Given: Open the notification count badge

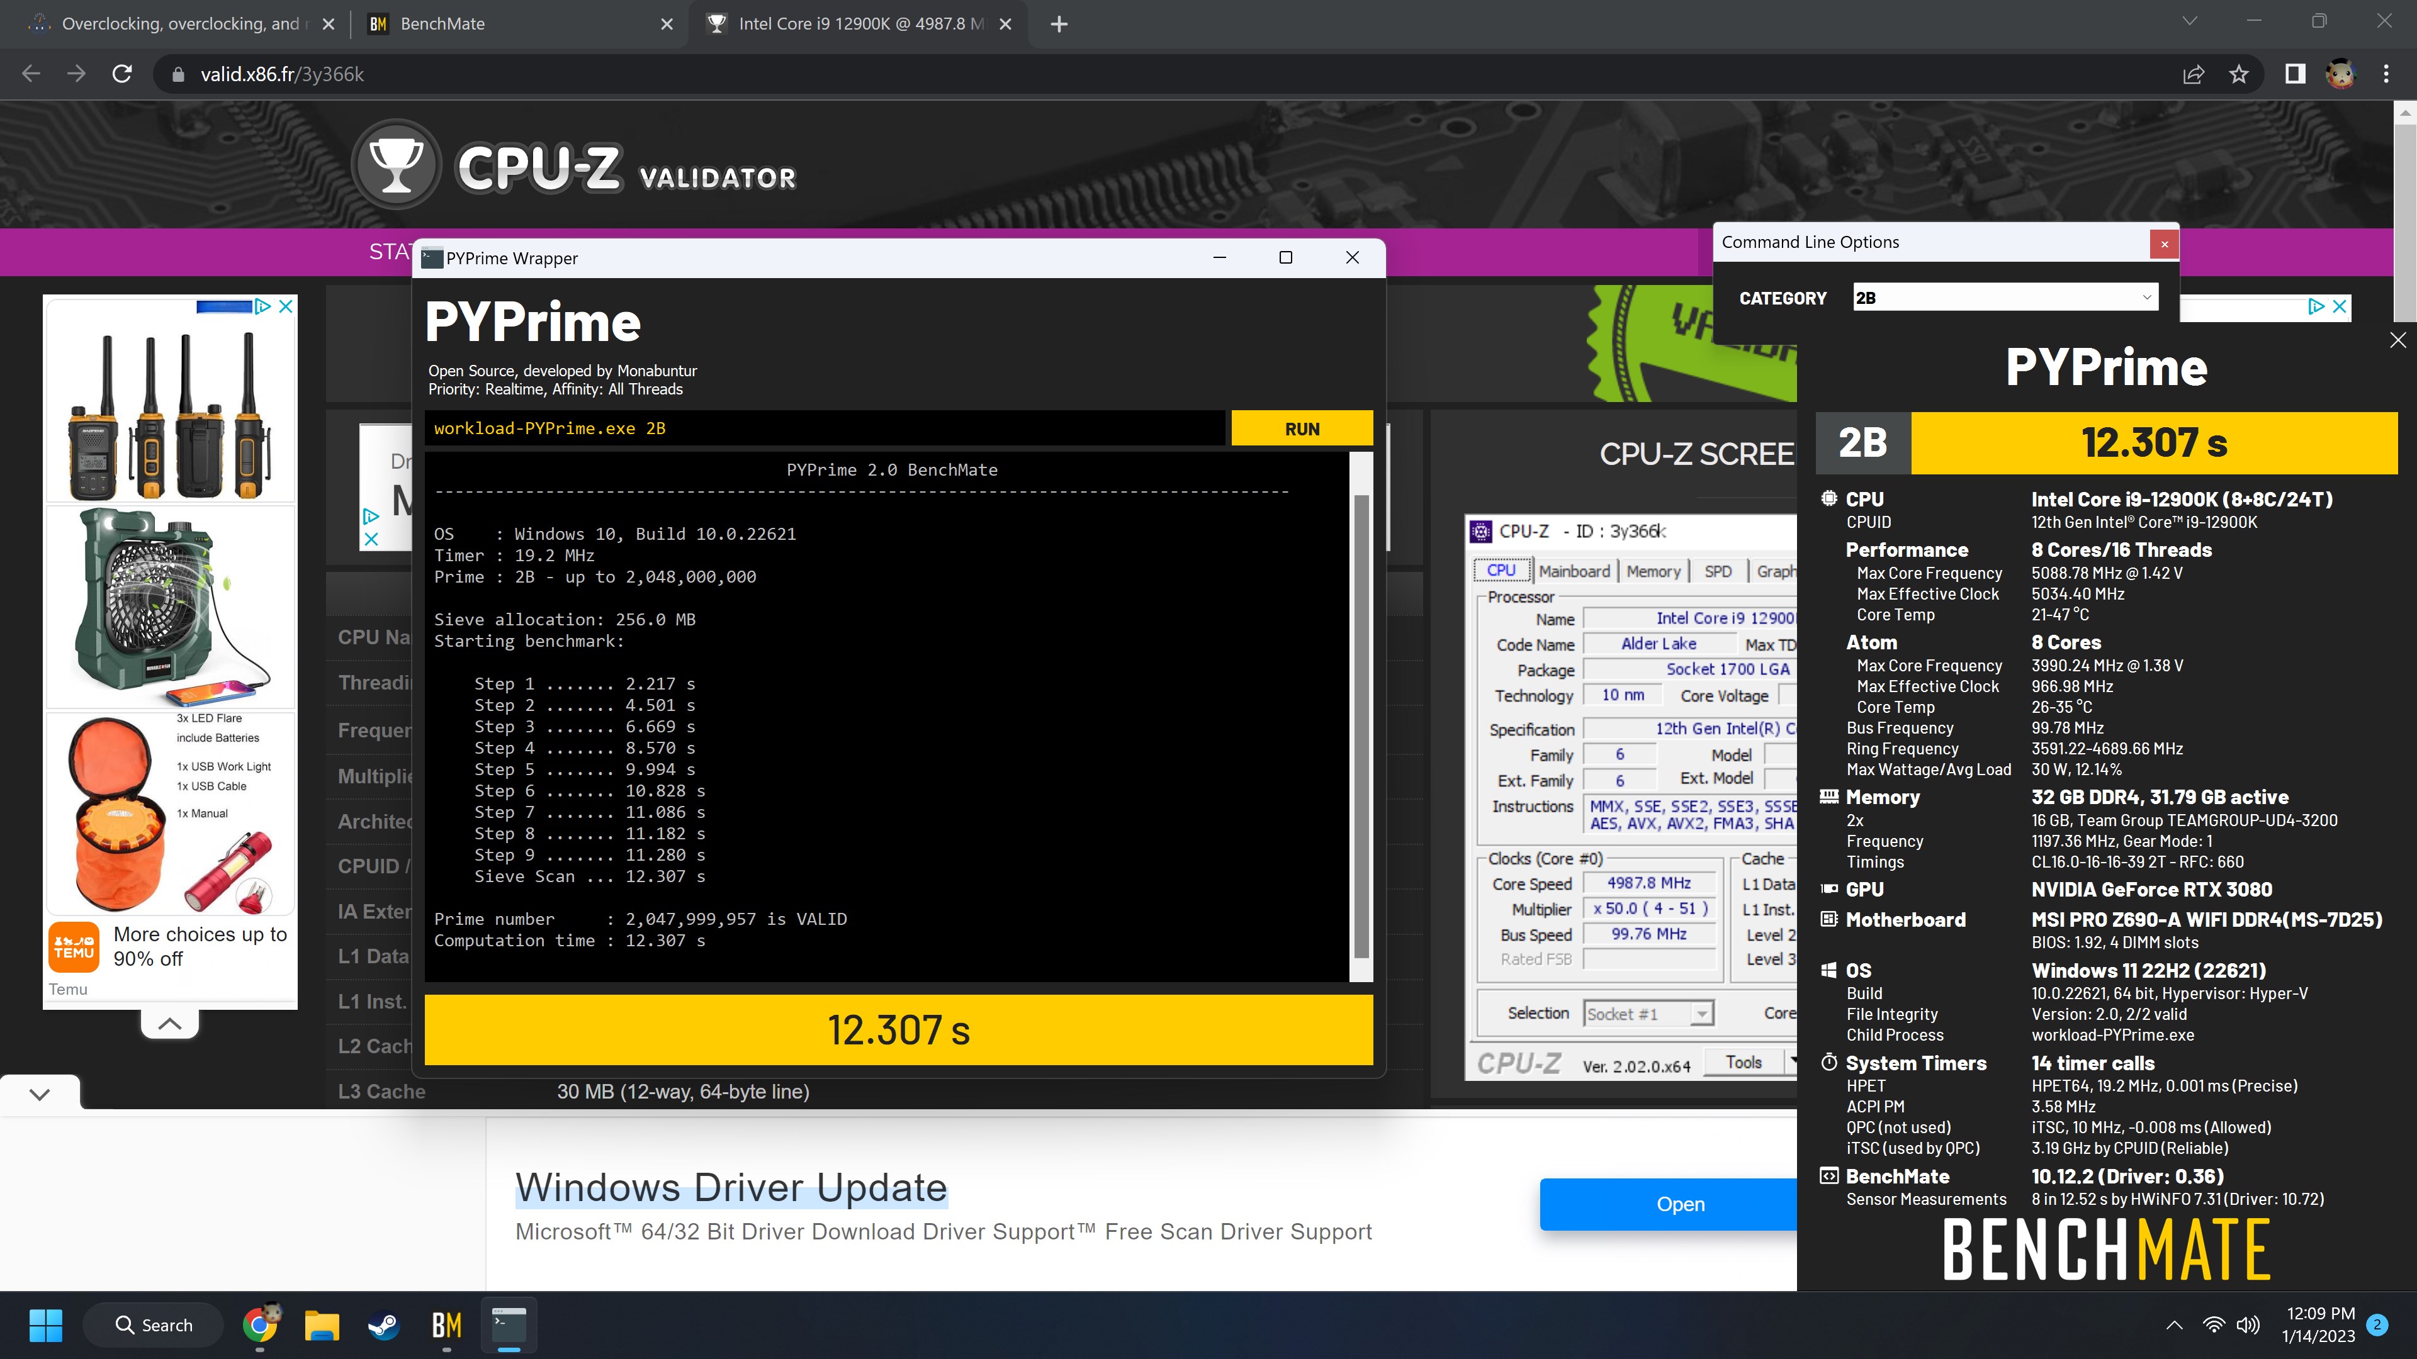Looking at the screenshot, I should (2377, 1325).
